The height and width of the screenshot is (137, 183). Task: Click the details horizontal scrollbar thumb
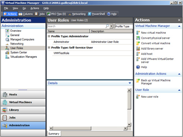(x=72, y=128)
